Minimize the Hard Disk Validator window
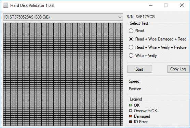The image size is (190, 128). tap(151, 5)
